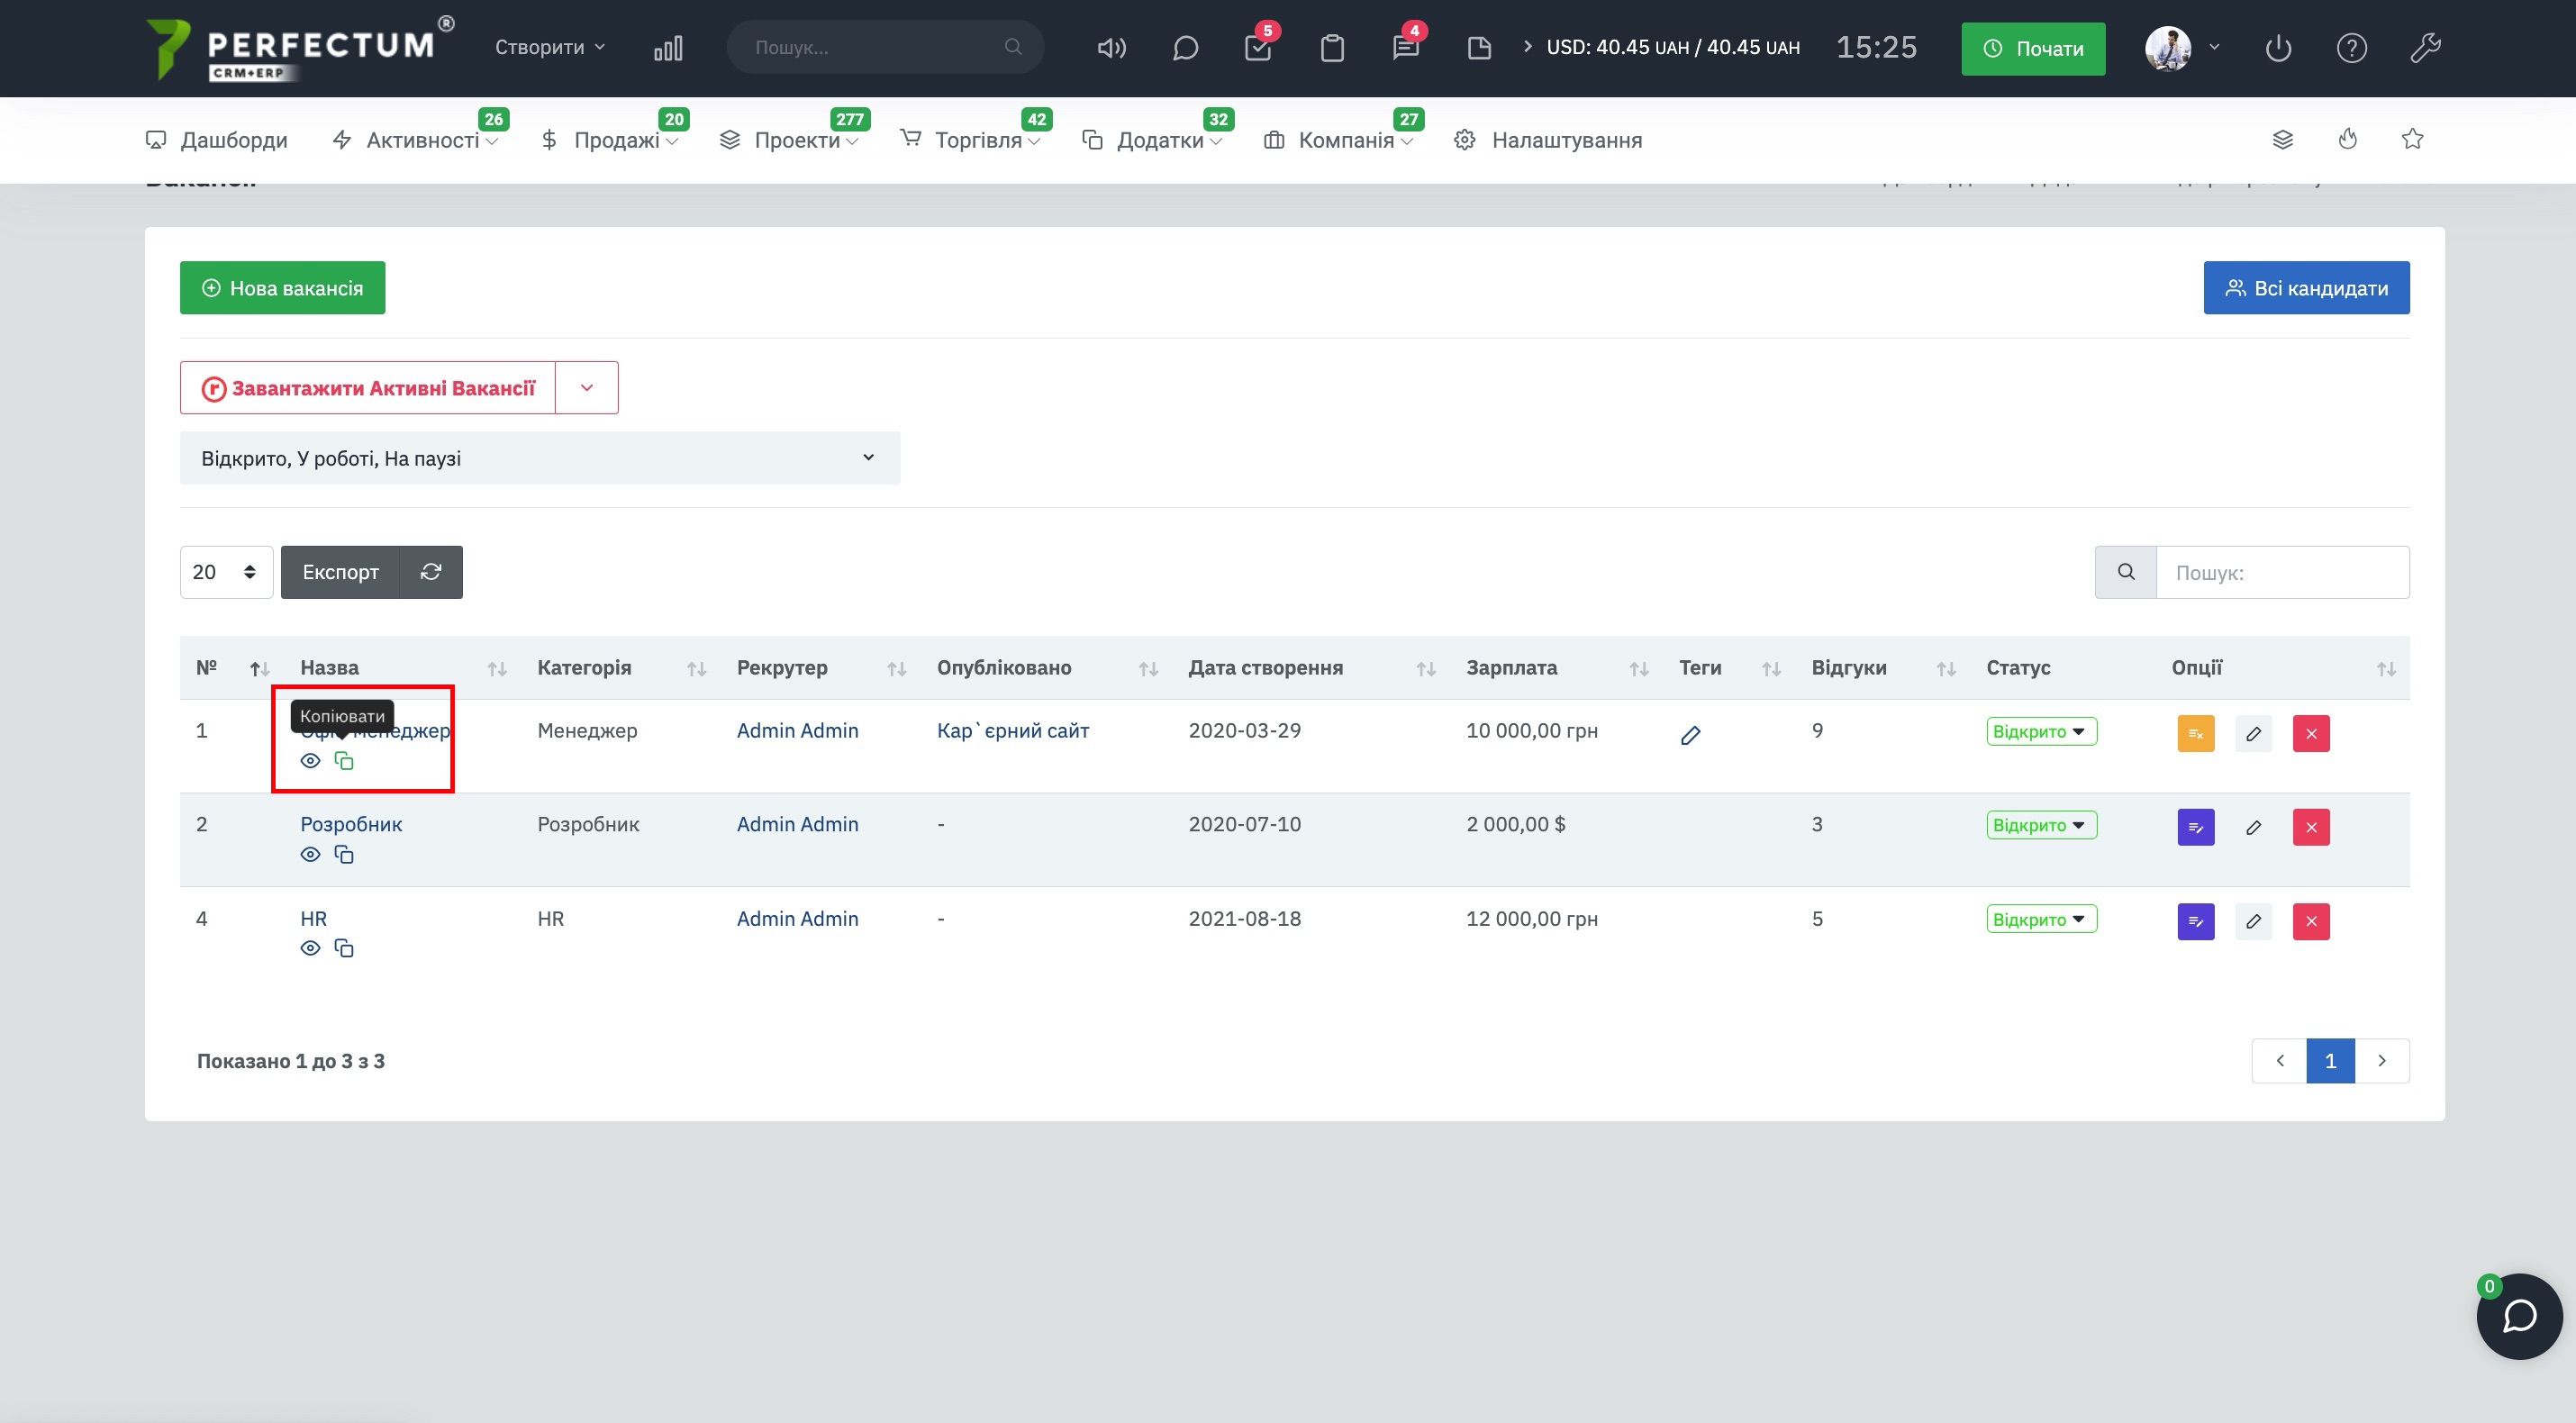Open Торгівля menu
This screenshot has width=2576, height=1423.
point(971,140)
